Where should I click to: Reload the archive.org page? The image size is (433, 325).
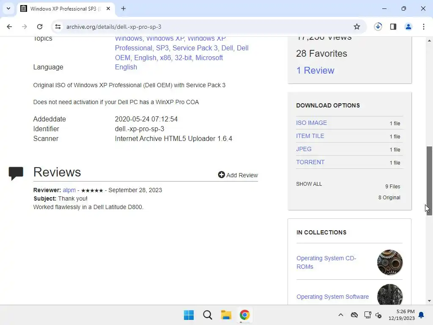[40, 27]
